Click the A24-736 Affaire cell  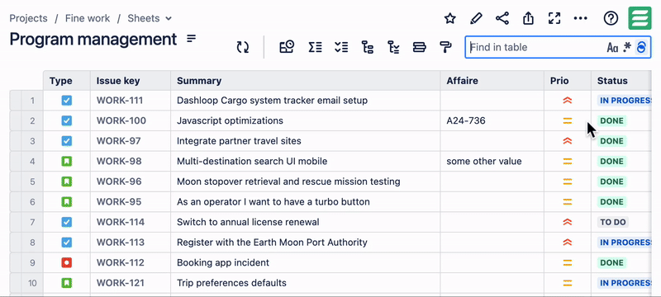(x=492, y=120)
